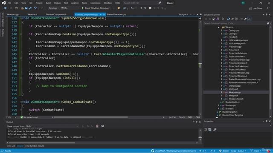Click Sync with Active Document icon
Viewport: 273px width, 153px height.
[229, 19]
